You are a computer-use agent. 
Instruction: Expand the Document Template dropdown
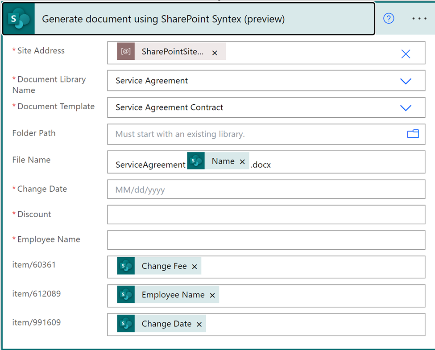[x=406, y=108]
